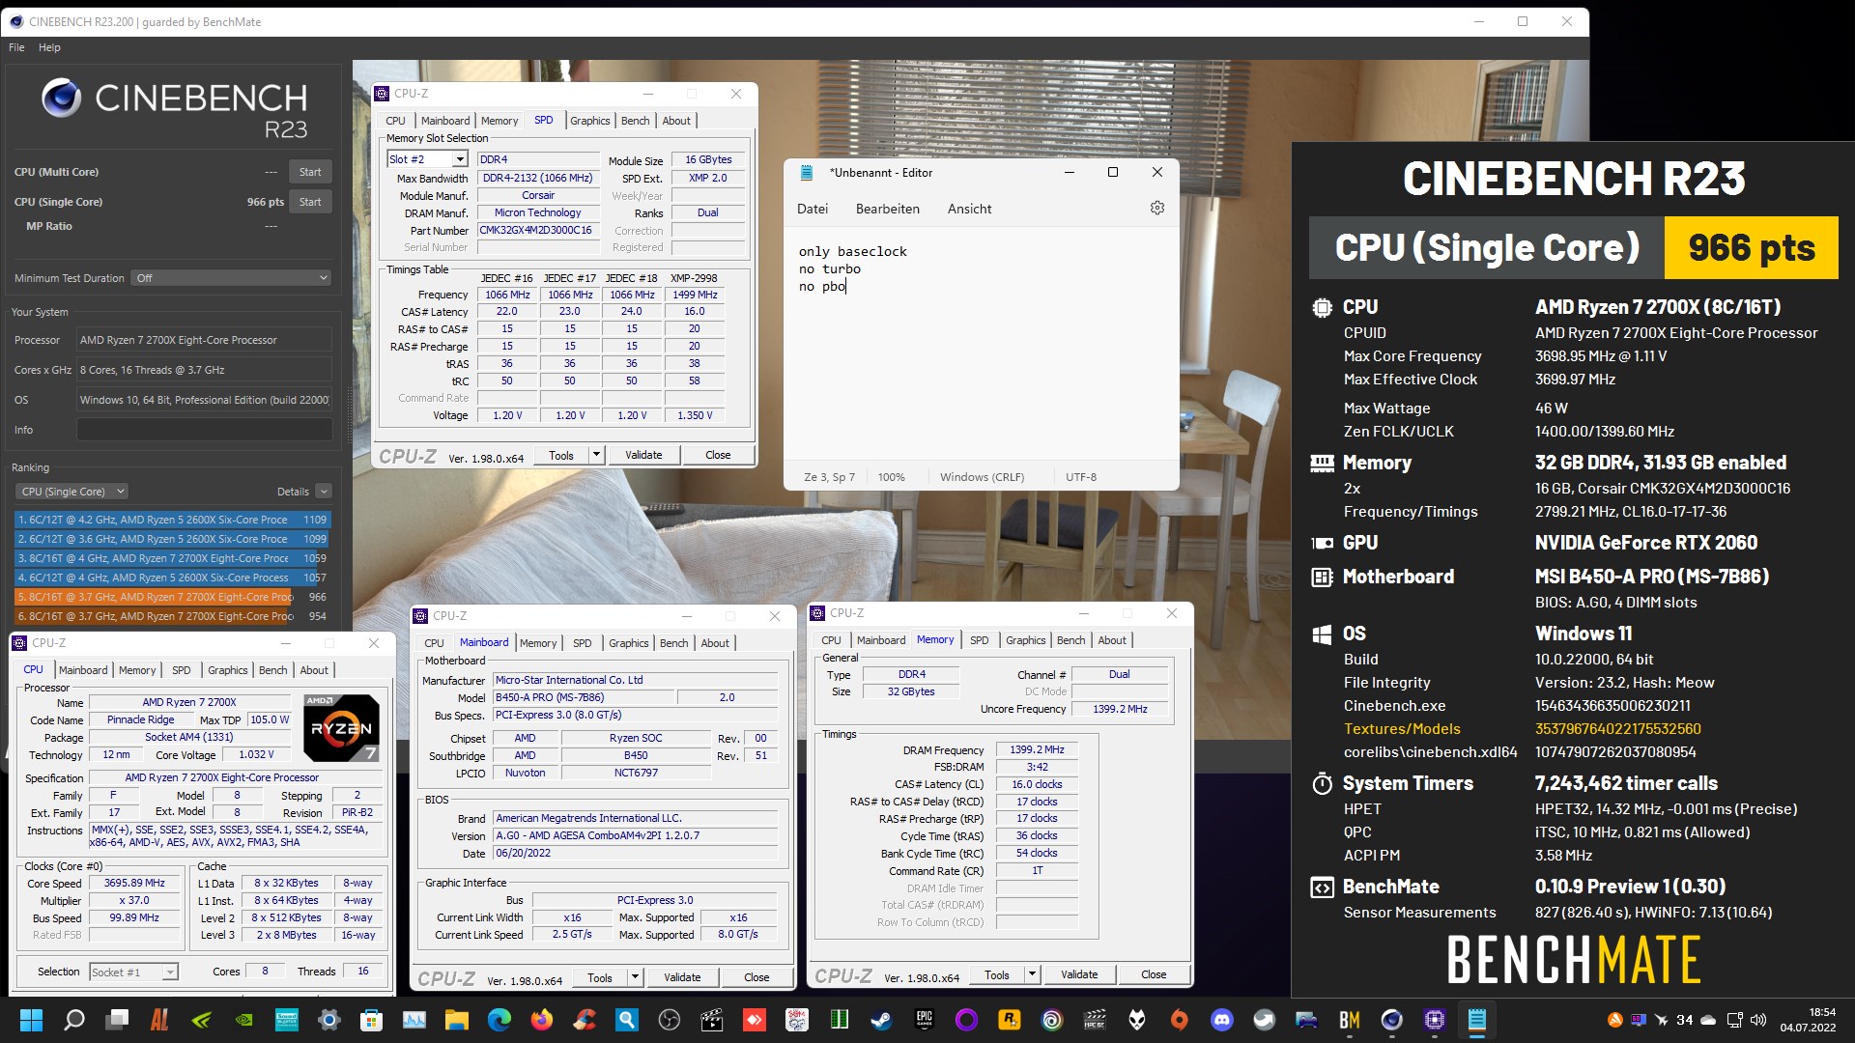Open Tools dropdown arrow in Mainboard window
1855x1043 pixels.
[635, 977]
